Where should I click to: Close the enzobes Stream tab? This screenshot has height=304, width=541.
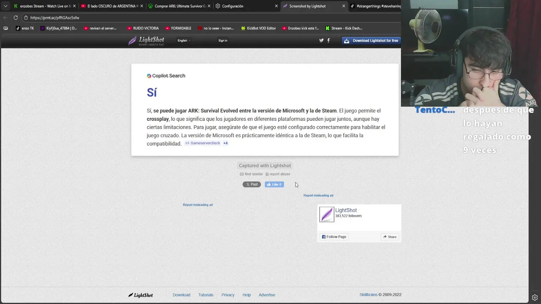tap(74, 6)
